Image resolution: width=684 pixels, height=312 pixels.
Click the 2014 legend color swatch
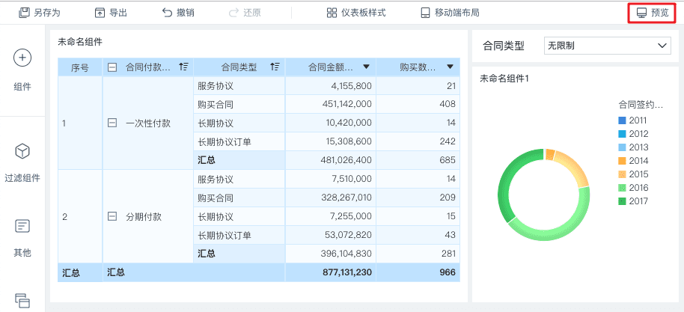tap(622, 161)
